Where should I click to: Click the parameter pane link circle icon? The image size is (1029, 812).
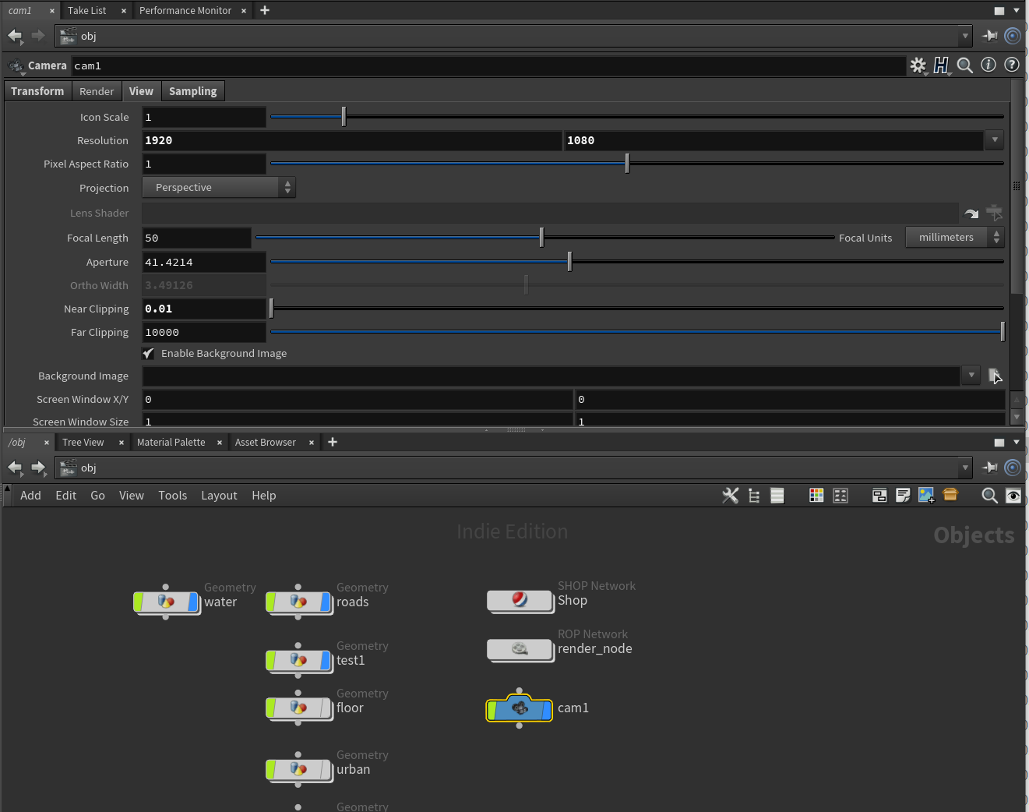[1013, 35]
